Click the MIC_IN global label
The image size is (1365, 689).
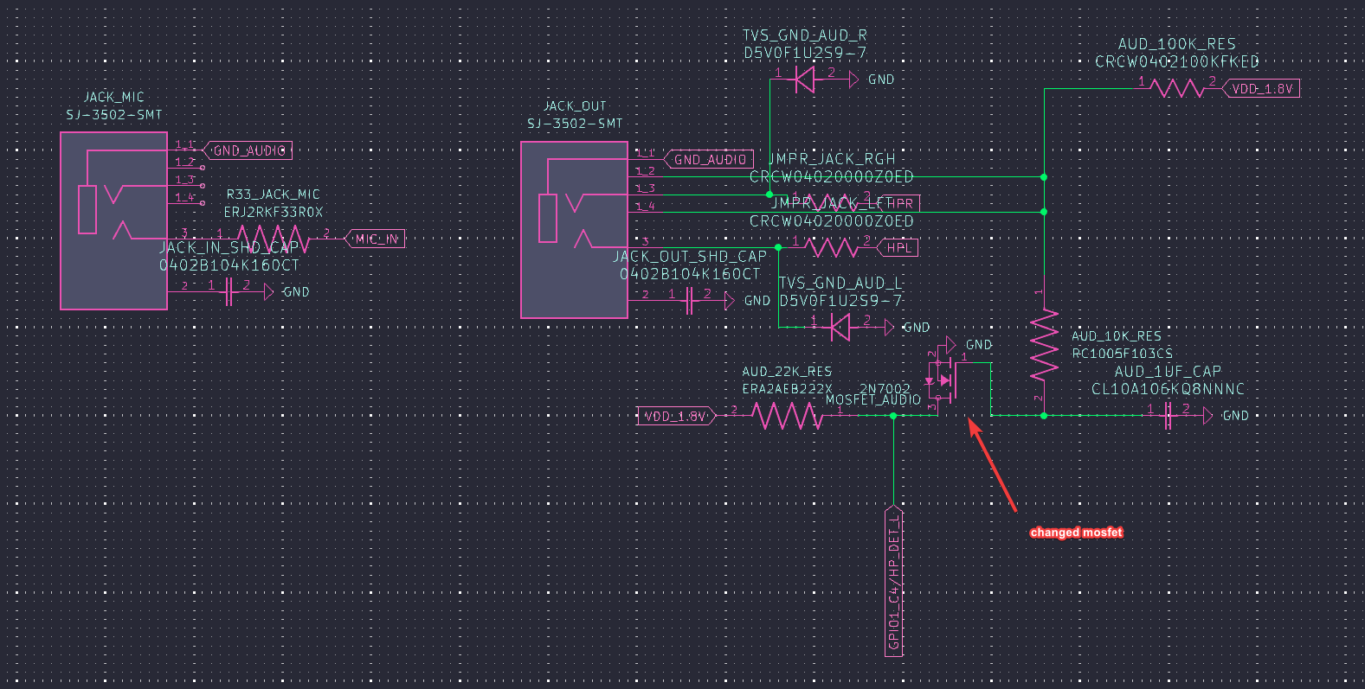coord(375,239)
